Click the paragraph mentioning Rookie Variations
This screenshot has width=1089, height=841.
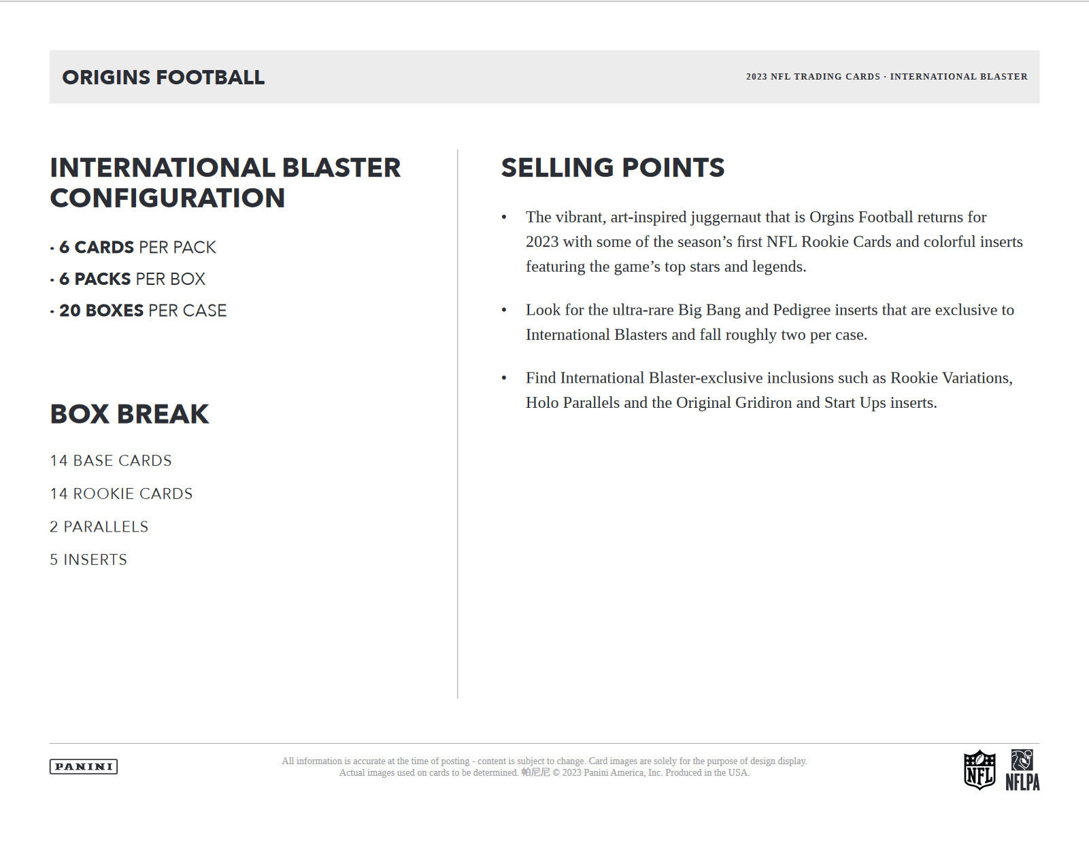click(x=769, y=390)
